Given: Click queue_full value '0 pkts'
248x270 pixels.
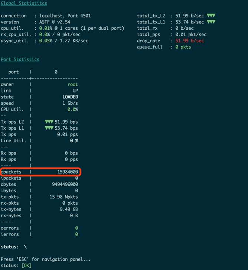Looking at the screenshot, I should (183, 47).
